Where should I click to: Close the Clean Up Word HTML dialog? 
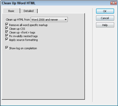(113, 3)
